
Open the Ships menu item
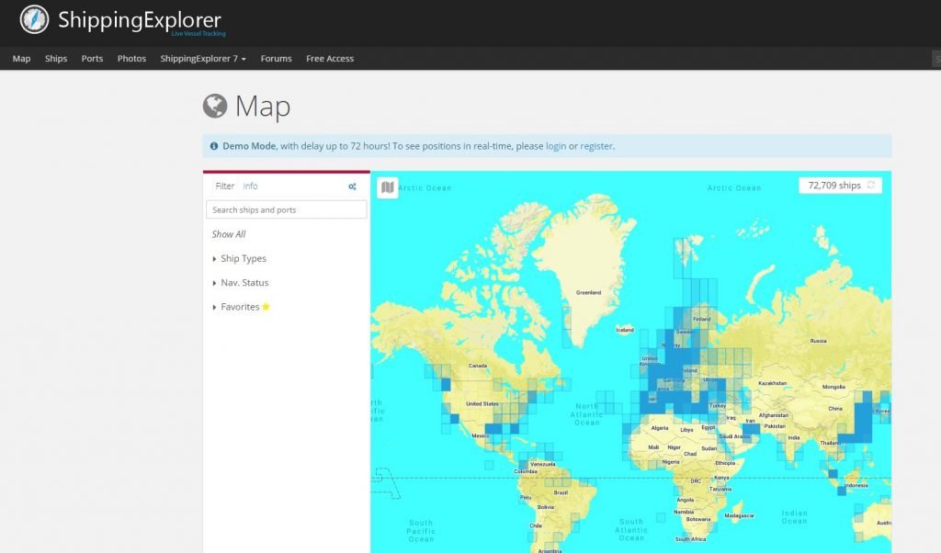point(56,58)
